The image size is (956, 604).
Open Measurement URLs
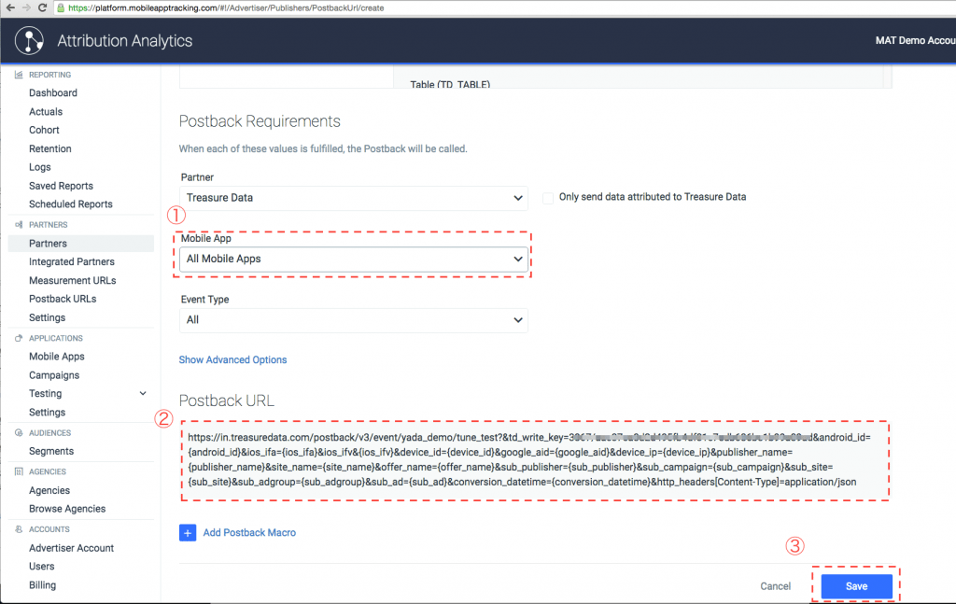point(73,280)
